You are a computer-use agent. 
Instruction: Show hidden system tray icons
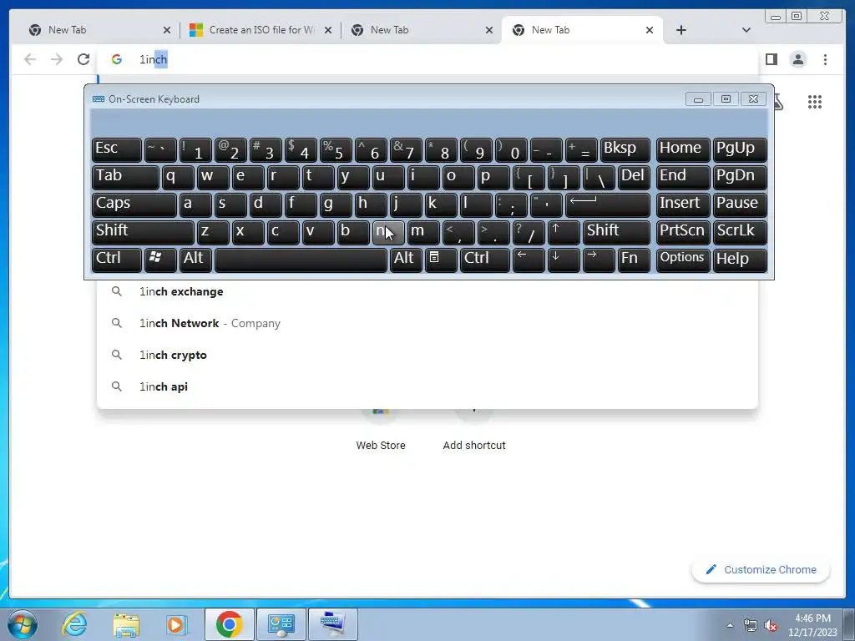coord(730,625)
